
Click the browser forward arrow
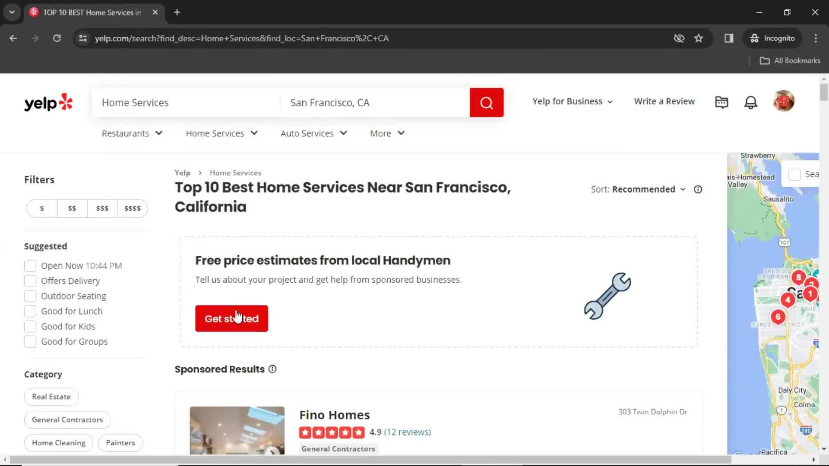pyautogui.click(x=35, y=38)
